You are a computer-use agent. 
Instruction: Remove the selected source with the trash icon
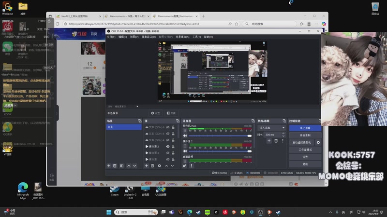152,166
